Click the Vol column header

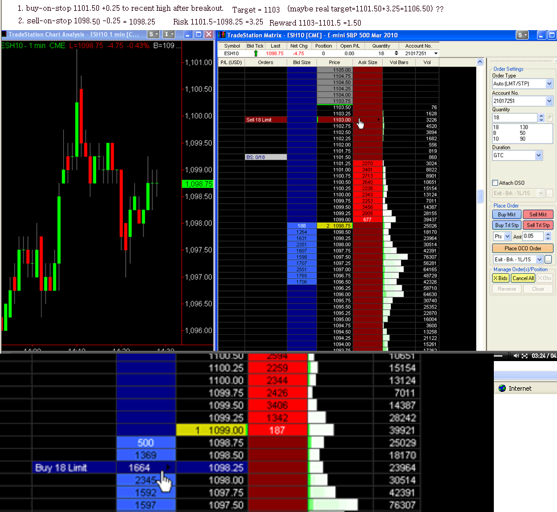pyautogui.click(x=427, y=62)
